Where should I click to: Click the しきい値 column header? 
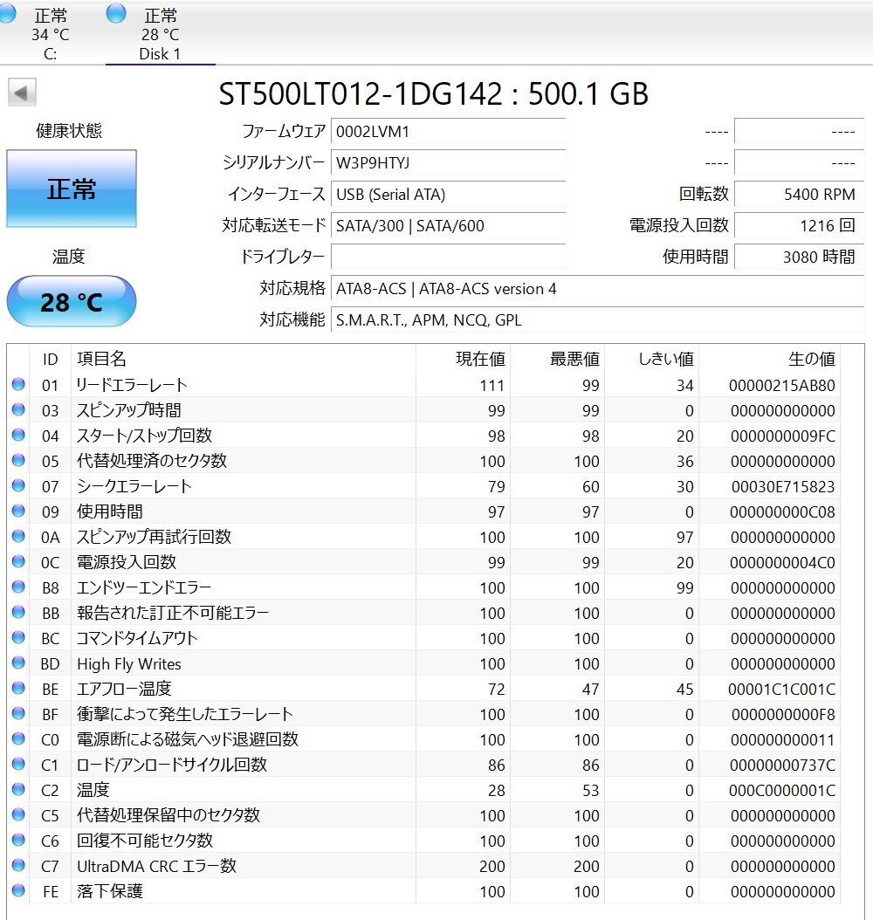652,359
